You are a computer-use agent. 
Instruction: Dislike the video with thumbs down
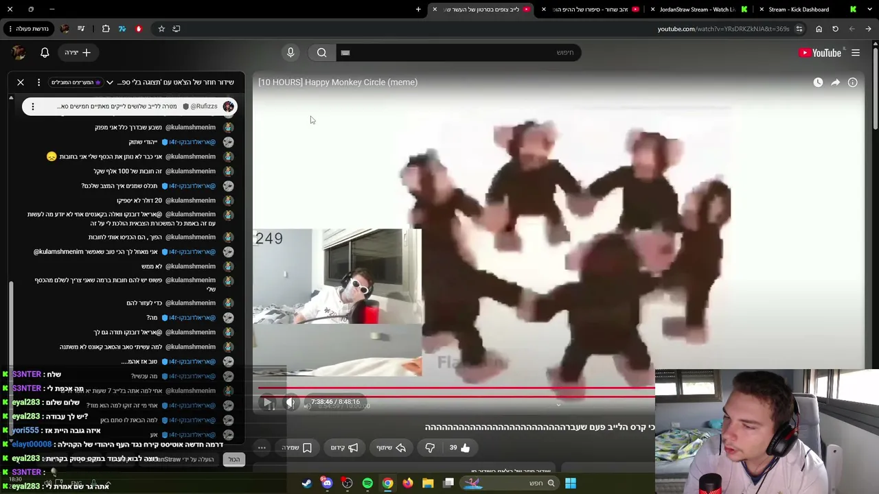pos(430,447)
